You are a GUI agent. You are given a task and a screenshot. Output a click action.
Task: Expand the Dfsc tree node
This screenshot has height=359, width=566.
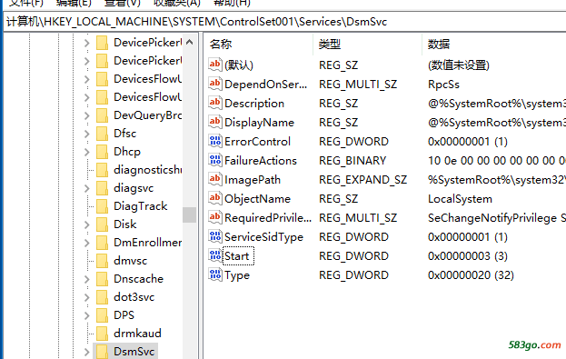click(86, 134)
